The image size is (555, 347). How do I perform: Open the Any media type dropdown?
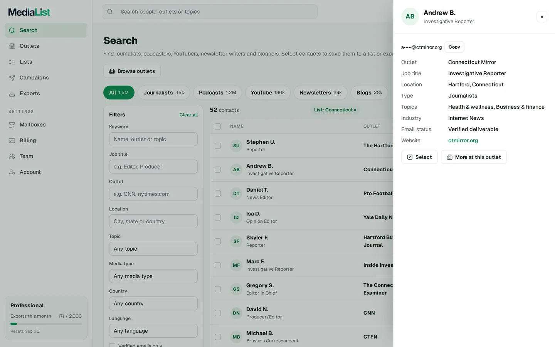click(153, 276)
